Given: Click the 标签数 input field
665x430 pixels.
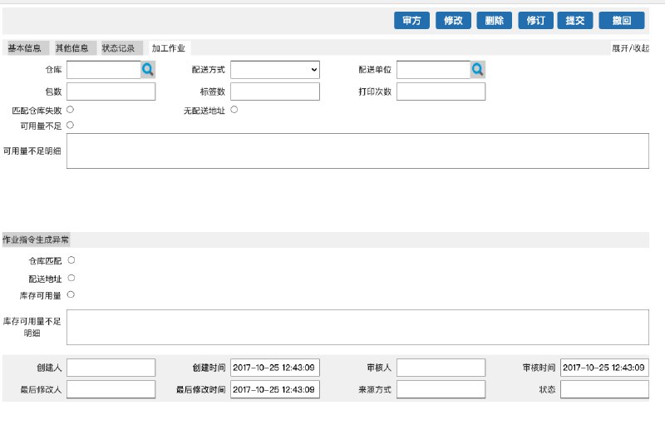Looking at the screenshot, I should coord(275,91).
